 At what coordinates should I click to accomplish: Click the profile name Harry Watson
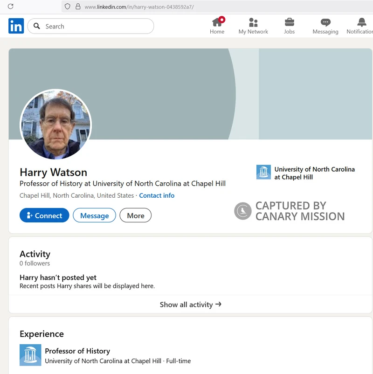[54, 173]
